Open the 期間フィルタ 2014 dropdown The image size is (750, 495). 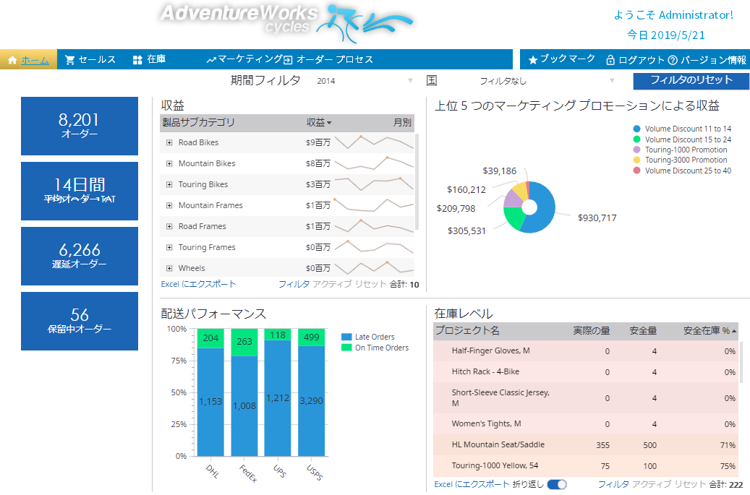point(365,81)
